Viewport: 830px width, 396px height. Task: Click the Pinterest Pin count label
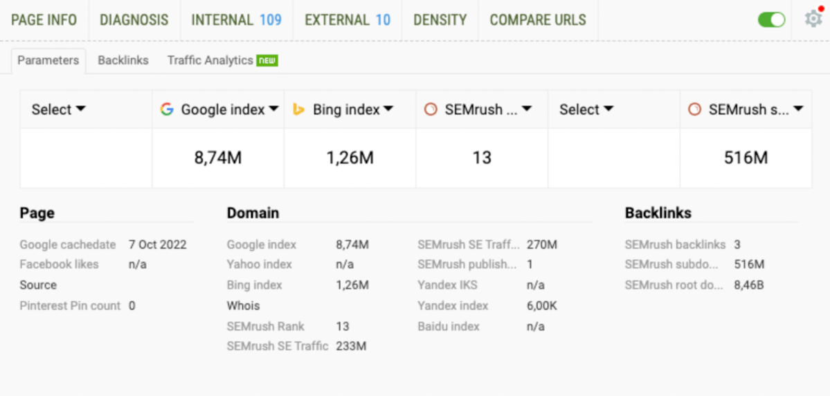70,305
